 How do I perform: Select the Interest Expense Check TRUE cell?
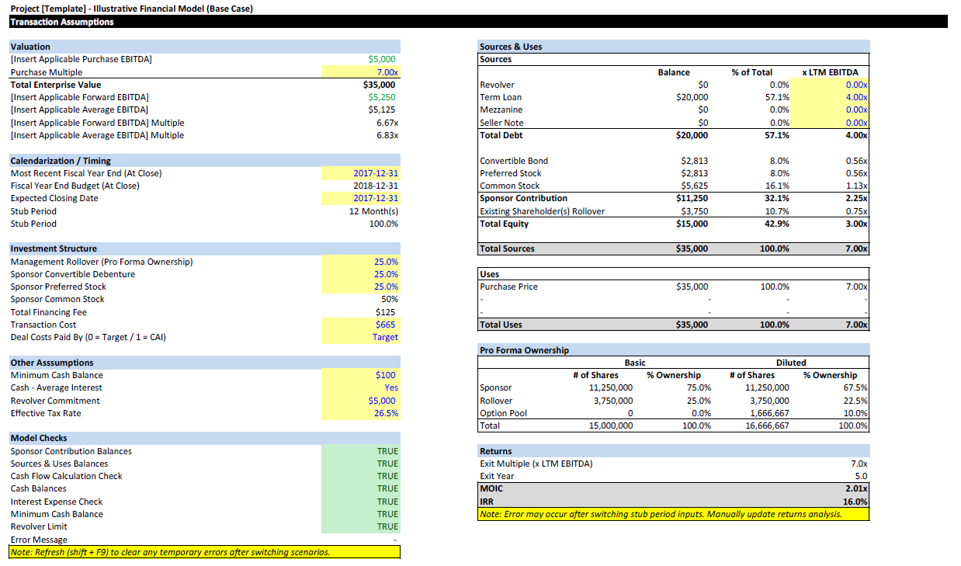pyautogui.click(x=360, y=502)
